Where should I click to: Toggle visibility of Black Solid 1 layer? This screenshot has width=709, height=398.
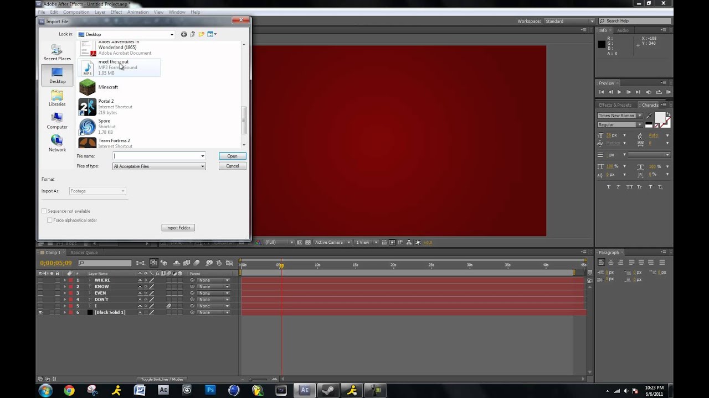[40, 312]
